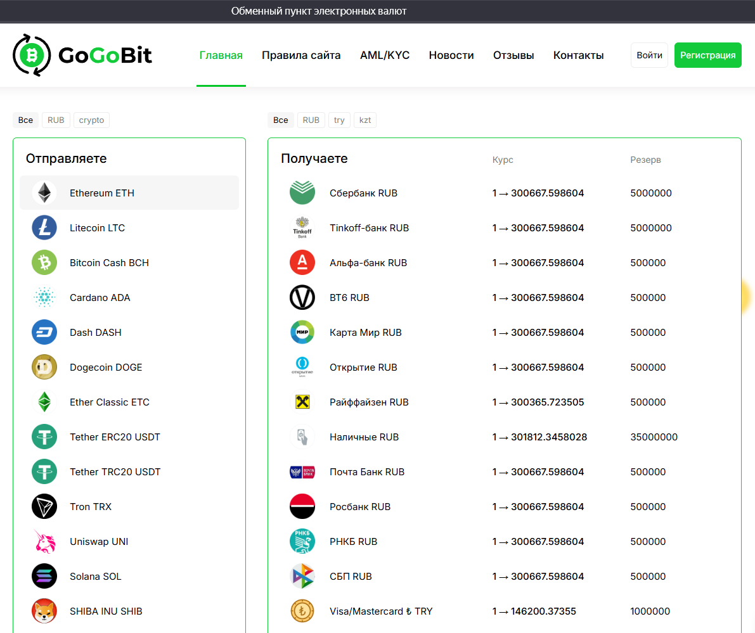Open the Новости section
This screenshot has width=755, height=633.
point(451,55)
